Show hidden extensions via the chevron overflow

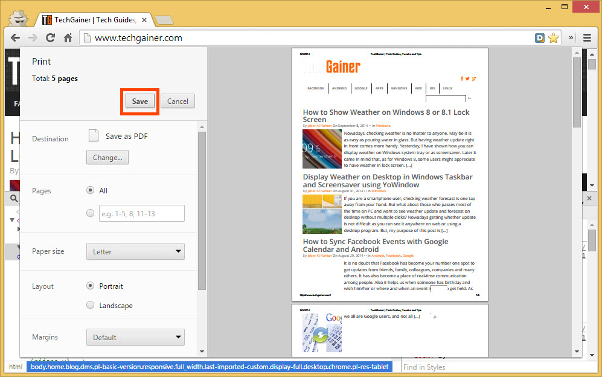pos(571,37)
